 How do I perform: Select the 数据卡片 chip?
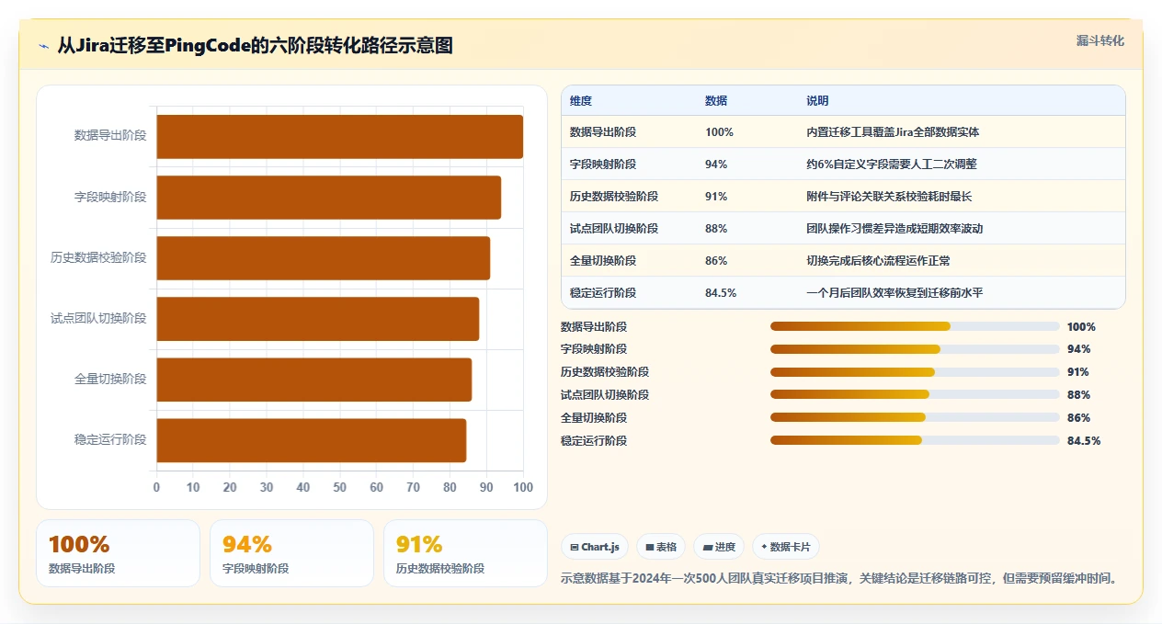click(x=786, y=547)
